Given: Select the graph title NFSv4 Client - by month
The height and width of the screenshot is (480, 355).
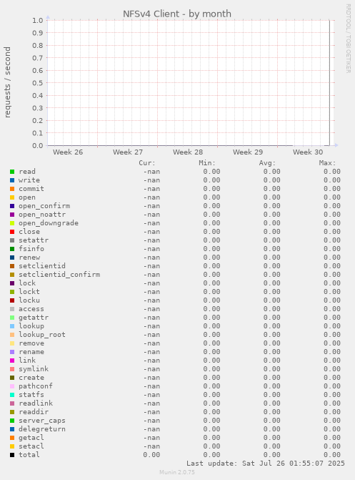Looking at the screenshot, I should tap(177, 14).
